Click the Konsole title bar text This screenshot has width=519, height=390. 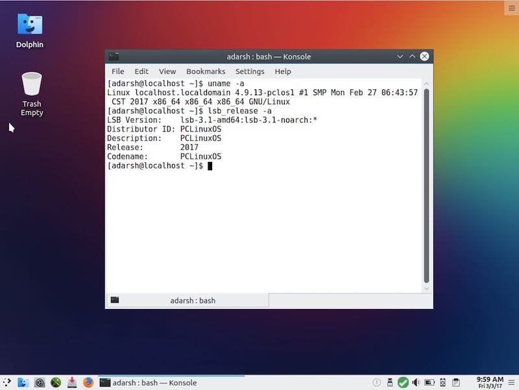[x=269, y=56]
